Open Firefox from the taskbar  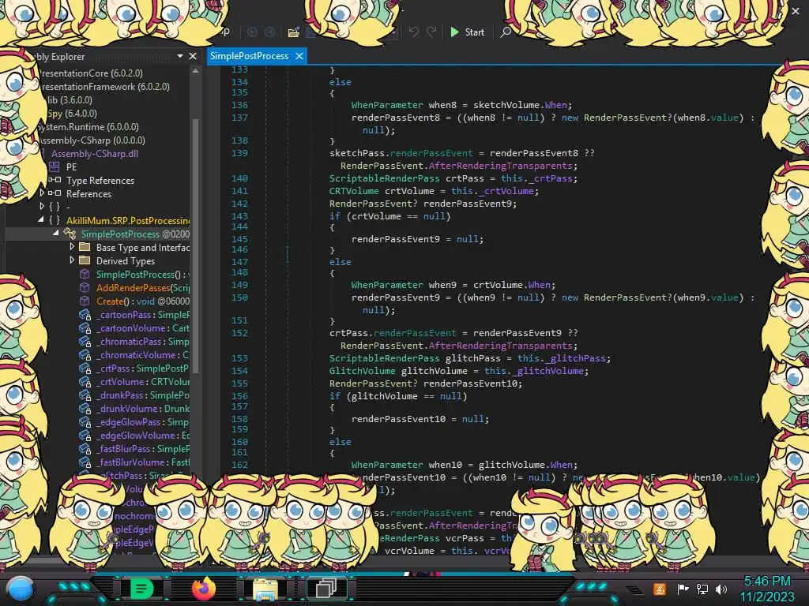pyautogui.click(x=203, y=589)
